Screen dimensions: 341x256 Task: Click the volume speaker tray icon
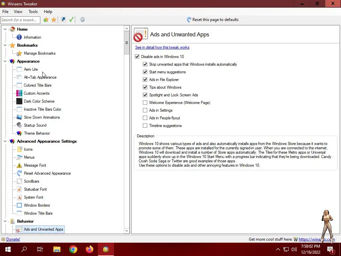pos(294,249)
